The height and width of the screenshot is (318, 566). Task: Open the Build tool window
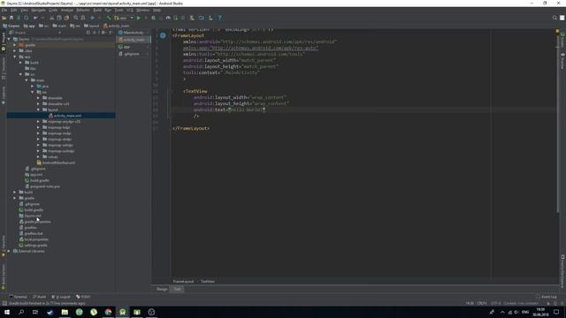click(40, 297)
